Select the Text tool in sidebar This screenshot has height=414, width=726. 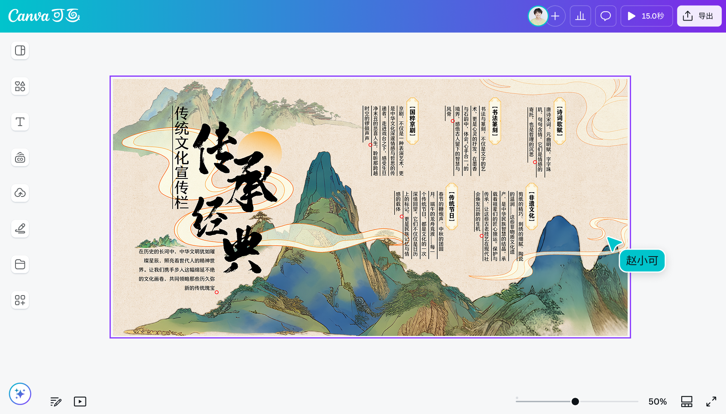pos(20,122)
